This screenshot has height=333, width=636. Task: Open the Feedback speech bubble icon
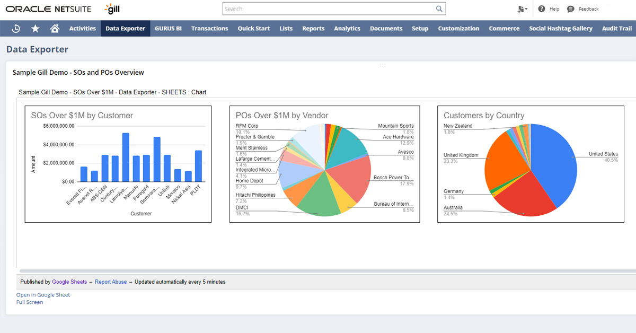(571, 9)
